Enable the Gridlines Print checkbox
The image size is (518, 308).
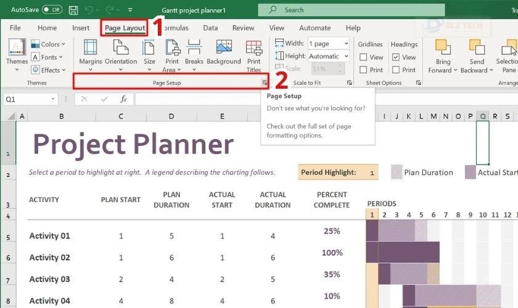(363, 70)
